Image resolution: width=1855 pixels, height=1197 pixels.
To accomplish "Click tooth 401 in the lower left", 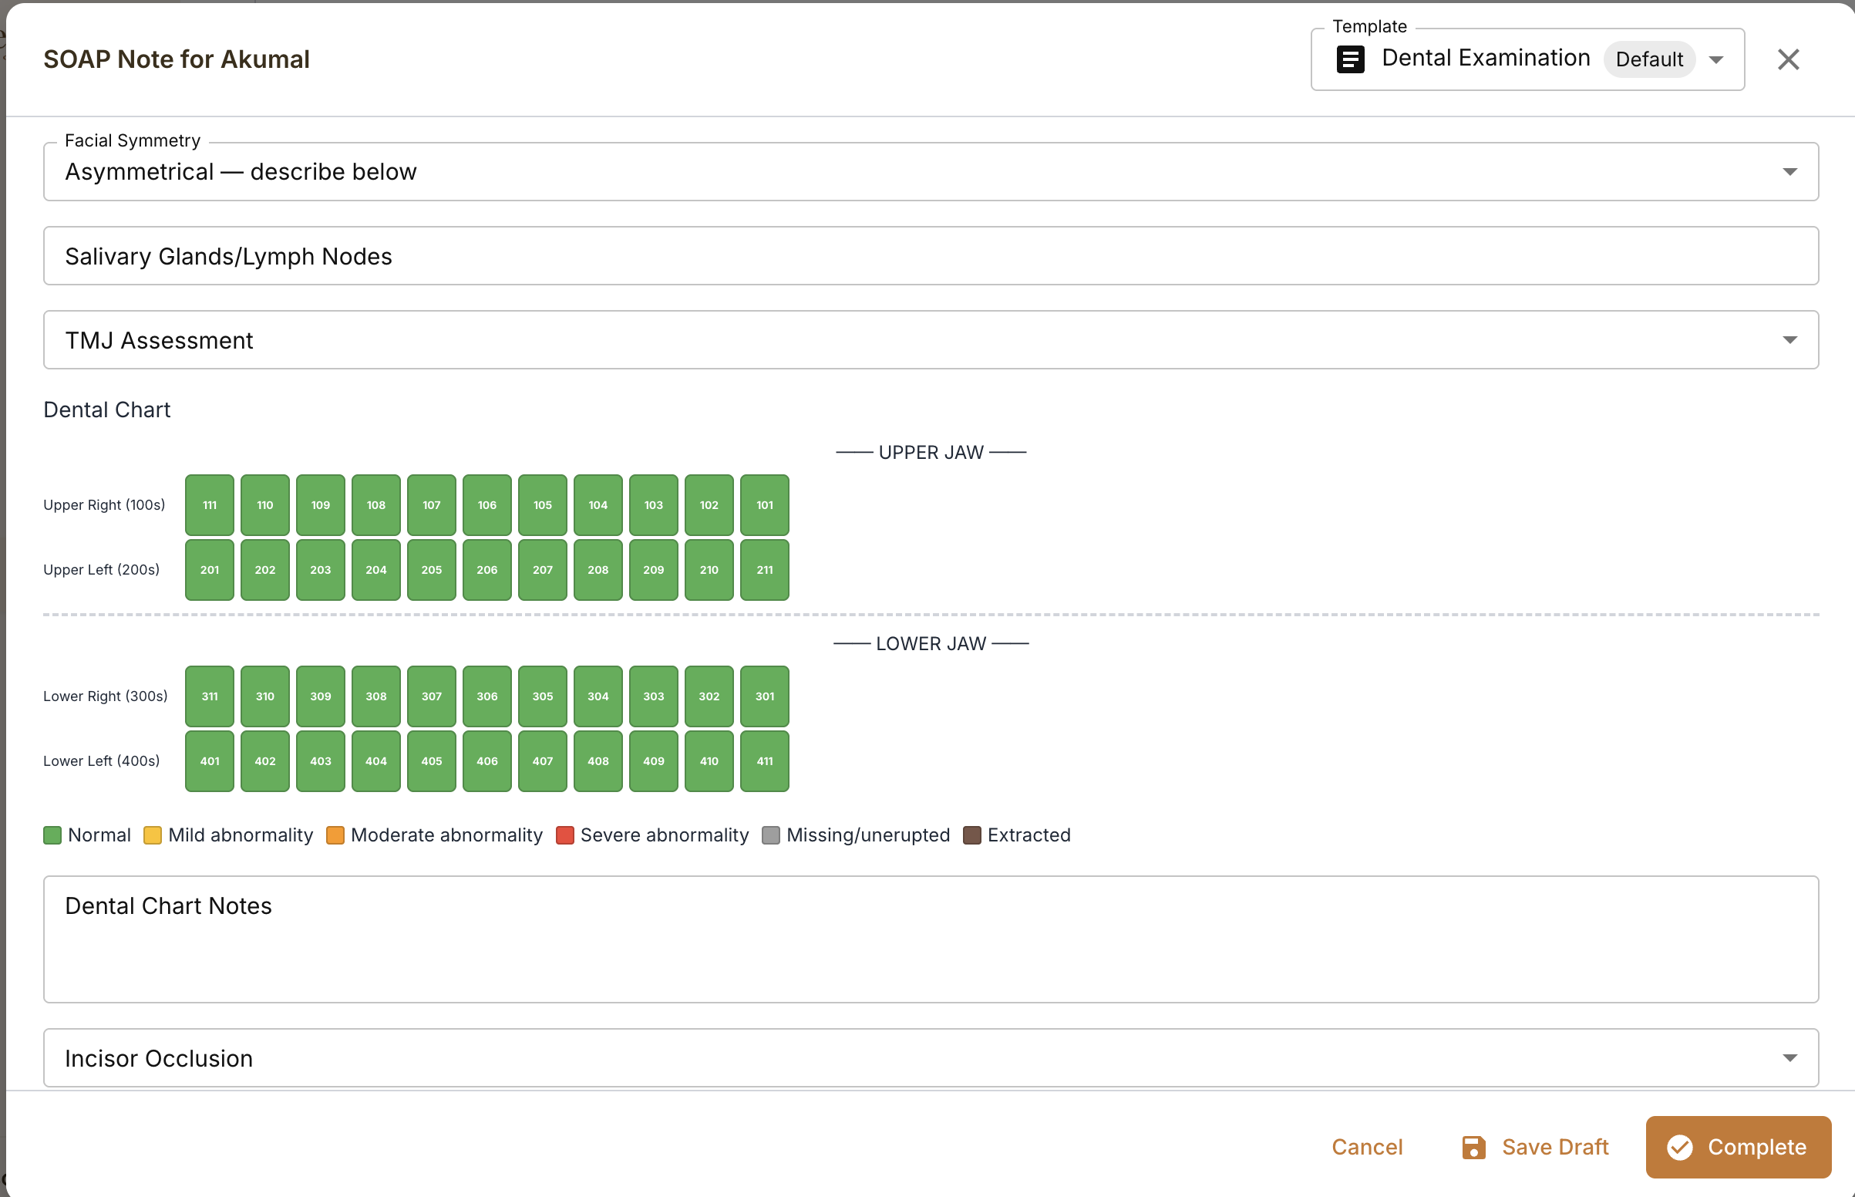I will pos(210,761).
